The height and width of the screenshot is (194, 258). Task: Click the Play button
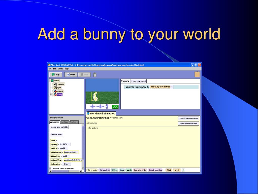pyautogui.click(x=56, y=75)
